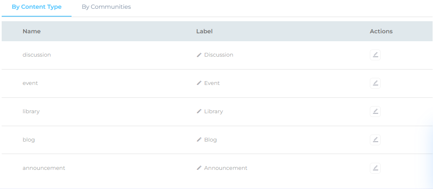This screenshot has height=189, width=433.
Task: Switch to the By Communities tab
Action: pos(106,7)
